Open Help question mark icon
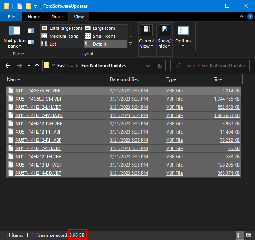Viewport: 255px width, 240px height. click(250, 16)
